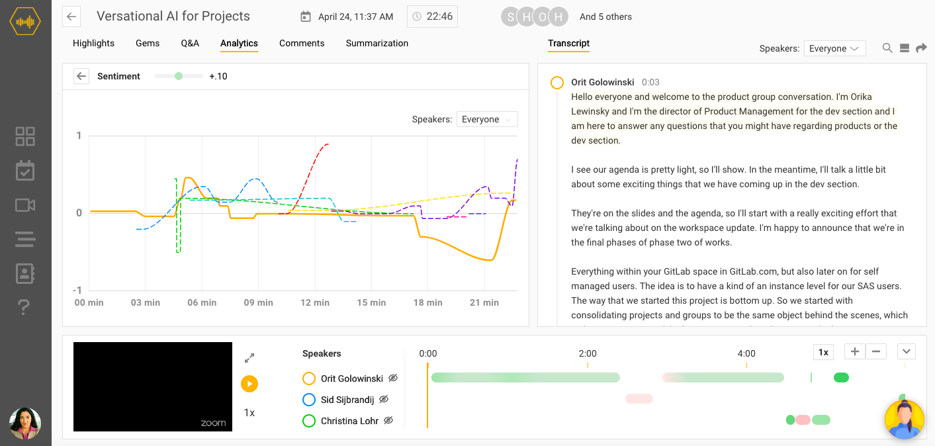
Task: Click the calendar icon beside April 24
Action: coord(305,17)
